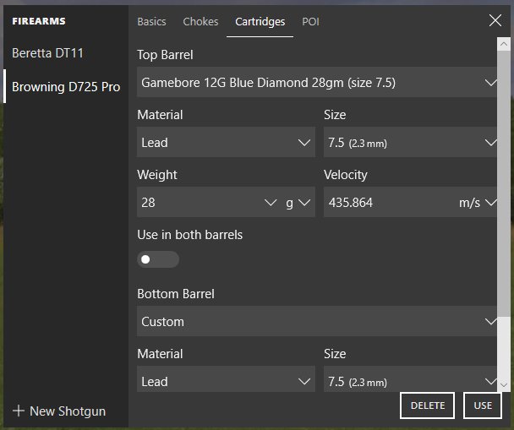Click the plus icon for New Shotgun
Image resolution: width=514 pixels, height=430 pixels.
(x=19, y=411)
